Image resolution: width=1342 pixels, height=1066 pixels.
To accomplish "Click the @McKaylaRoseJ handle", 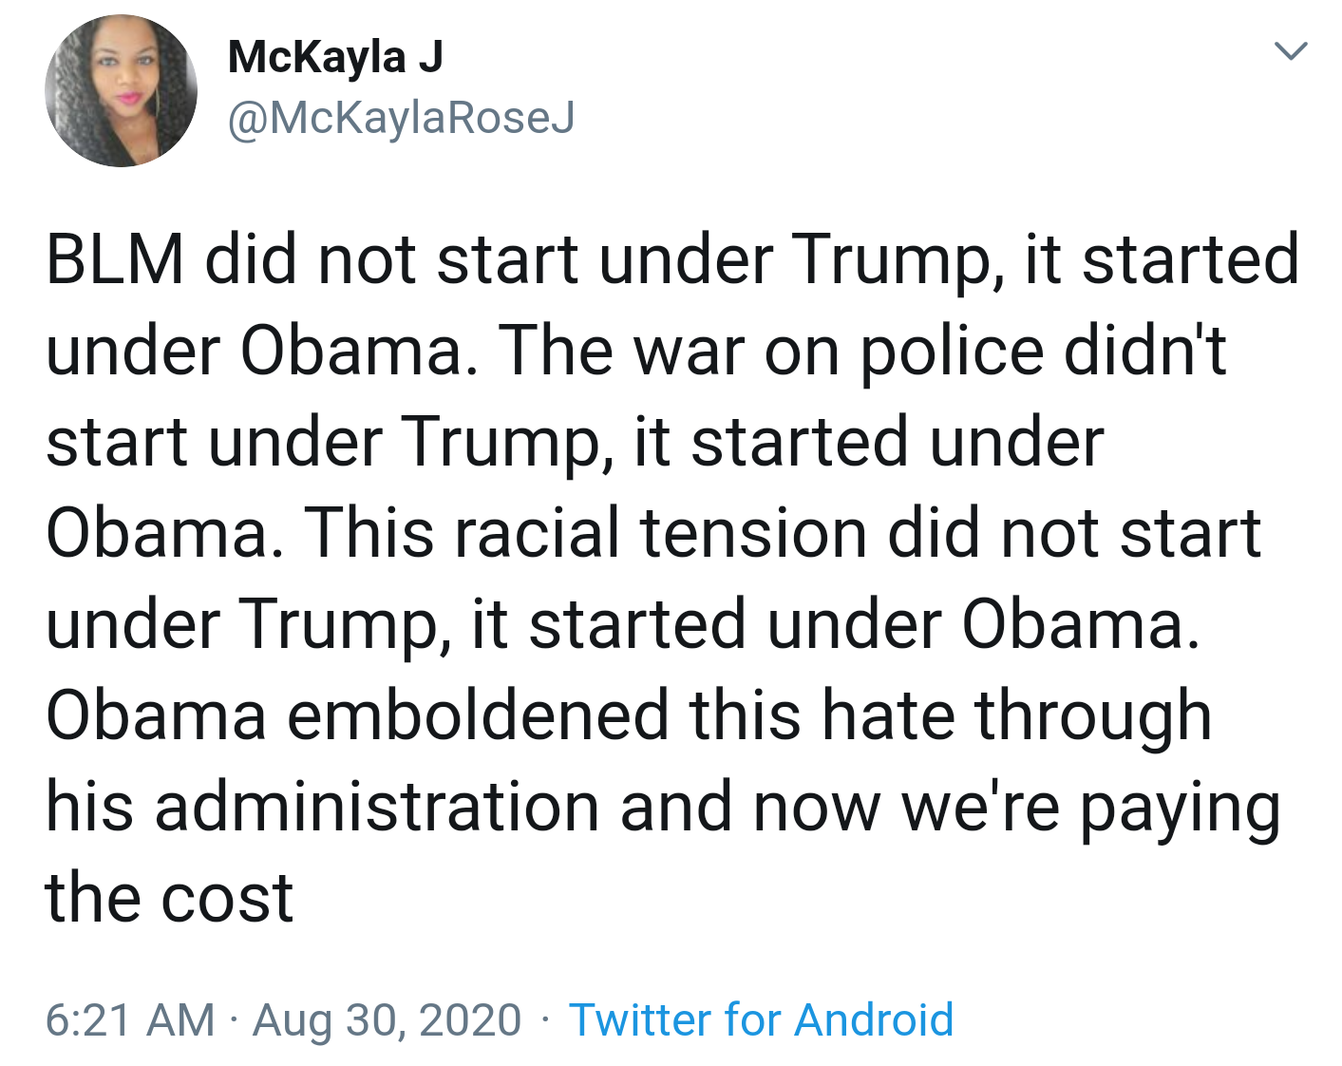I will [x=401, y=119].
